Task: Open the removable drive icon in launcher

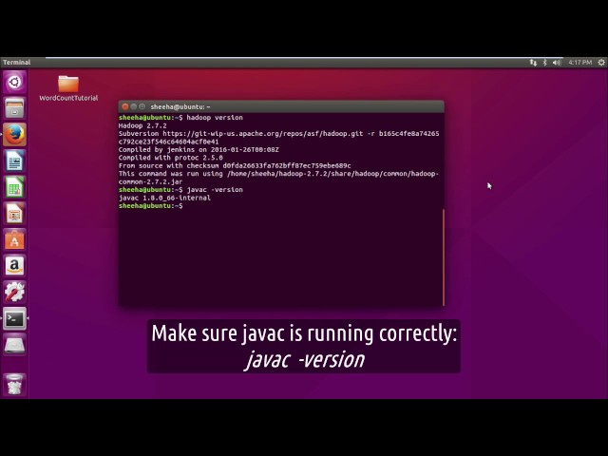Action: click(15, 345)
